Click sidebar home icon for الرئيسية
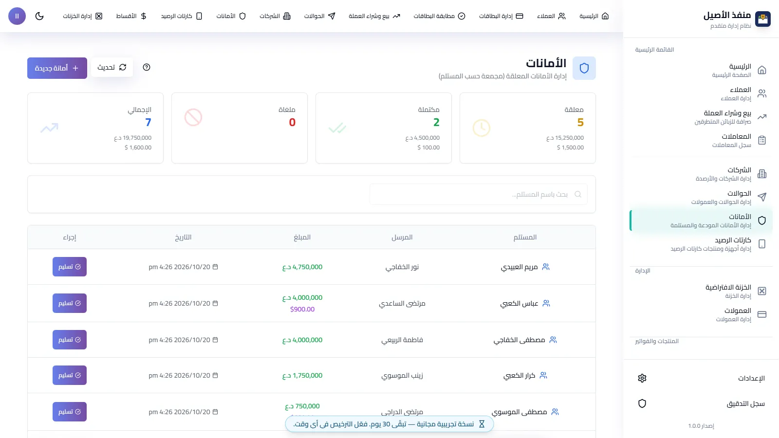The height and width of the screenshot is (438, 779). tap(762, 70)
